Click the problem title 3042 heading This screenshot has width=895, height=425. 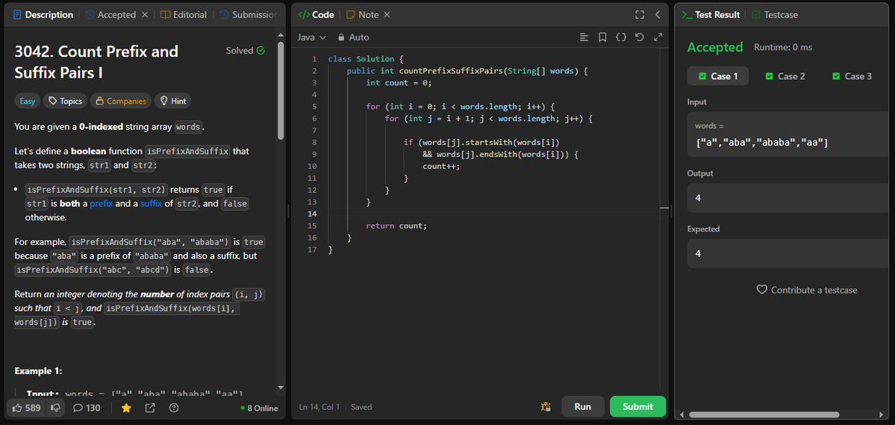96,62
